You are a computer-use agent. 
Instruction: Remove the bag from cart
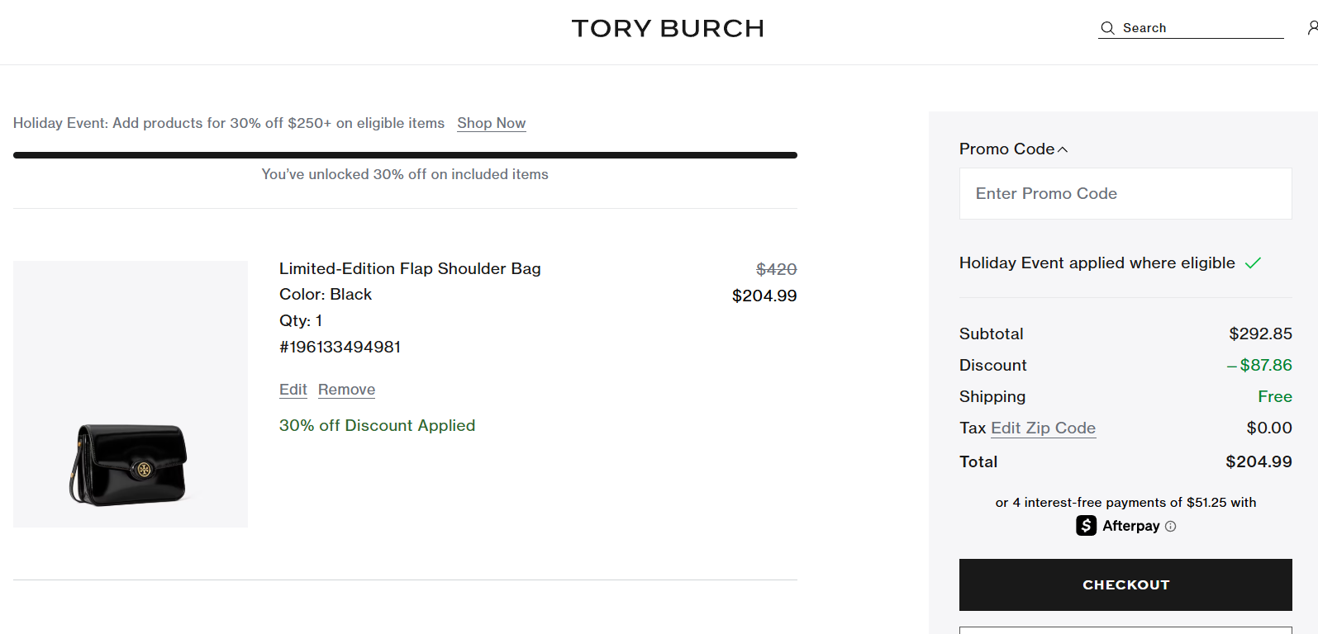pos(346,390)
